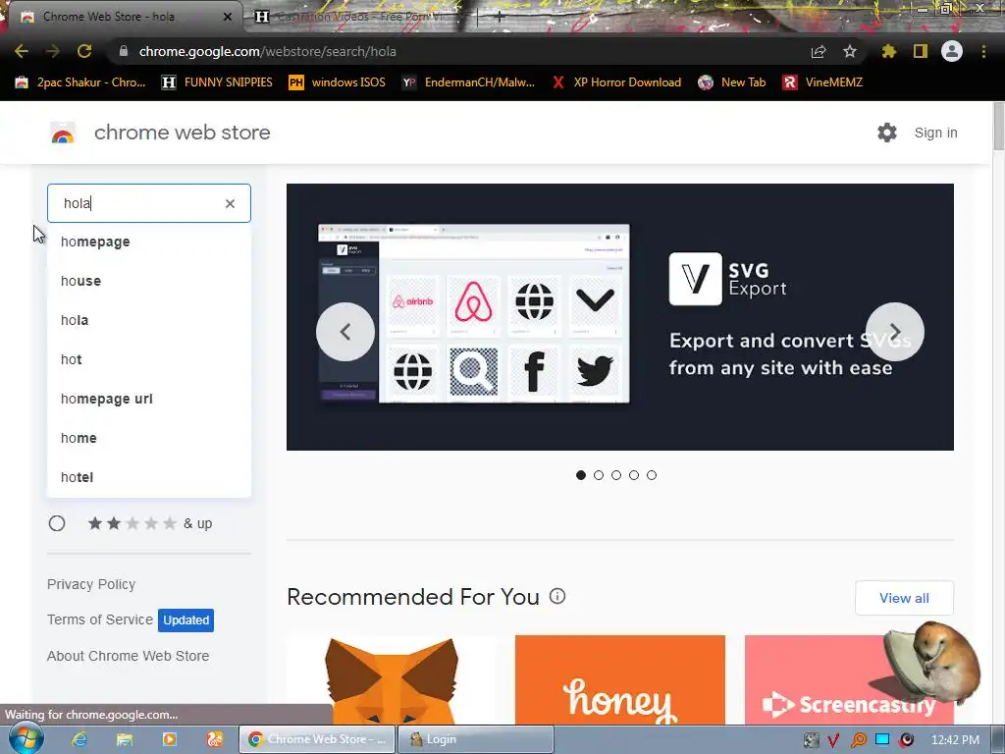Open FUNNY SNIPPIES bookmark
1005x754 pixels.
tap(217, 82)
